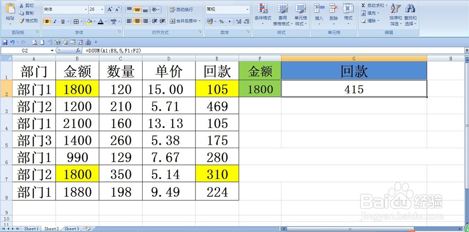The width and height of the screenshot is (469, 232).
Task: Apply percent style (%)
Action: (x=221, y=22)
